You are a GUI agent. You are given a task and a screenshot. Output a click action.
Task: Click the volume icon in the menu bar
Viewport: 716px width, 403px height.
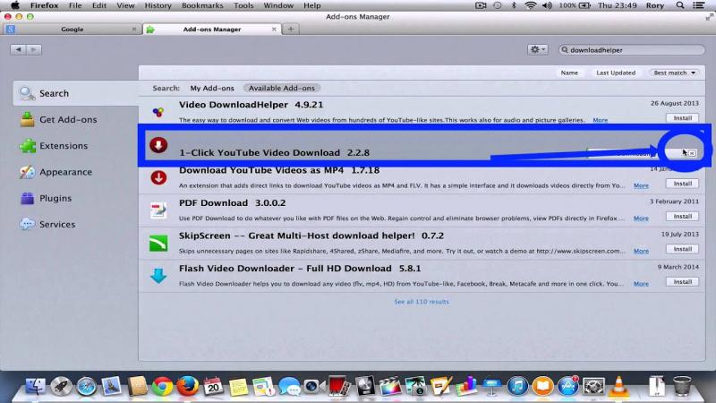pos(547,5)
